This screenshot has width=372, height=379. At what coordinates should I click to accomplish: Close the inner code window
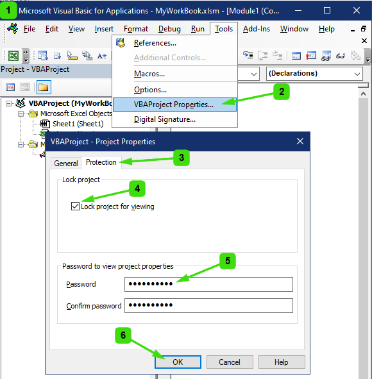coord(364,40)
